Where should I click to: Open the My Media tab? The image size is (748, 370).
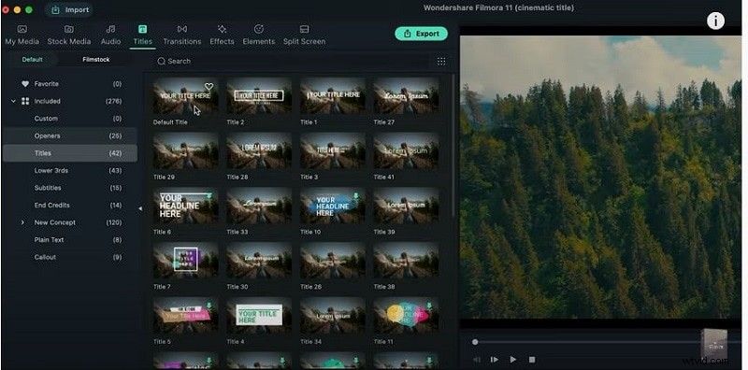click(22, 36)
